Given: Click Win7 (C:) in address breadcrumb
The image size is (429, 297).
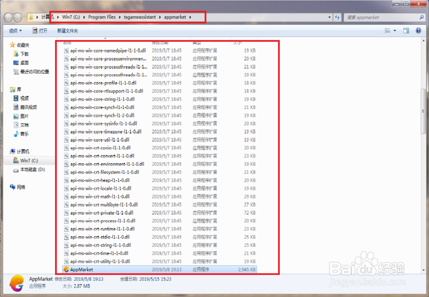Looking at the screenshot, I should [x=71, y=17].
